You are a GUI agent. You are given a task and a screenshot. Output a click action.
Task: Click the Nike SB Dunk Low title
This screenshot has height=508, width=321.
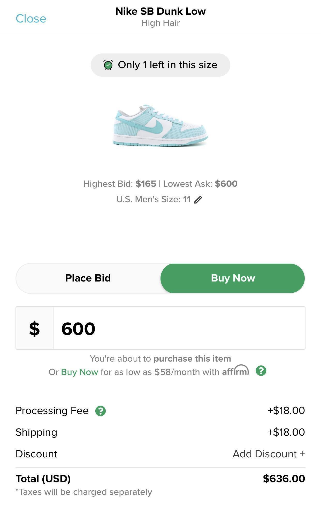pyautogui.click(x=160, y=11)
